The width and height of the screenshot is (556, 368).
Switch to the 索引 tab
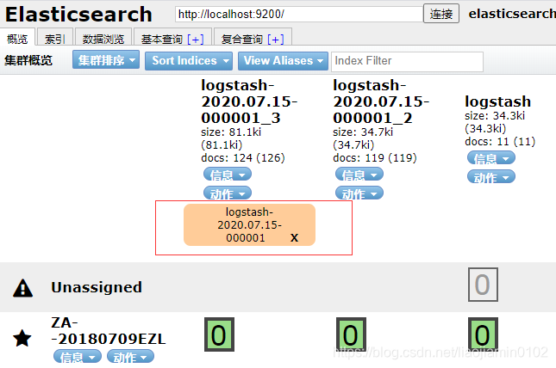click(x=55, y=38)
